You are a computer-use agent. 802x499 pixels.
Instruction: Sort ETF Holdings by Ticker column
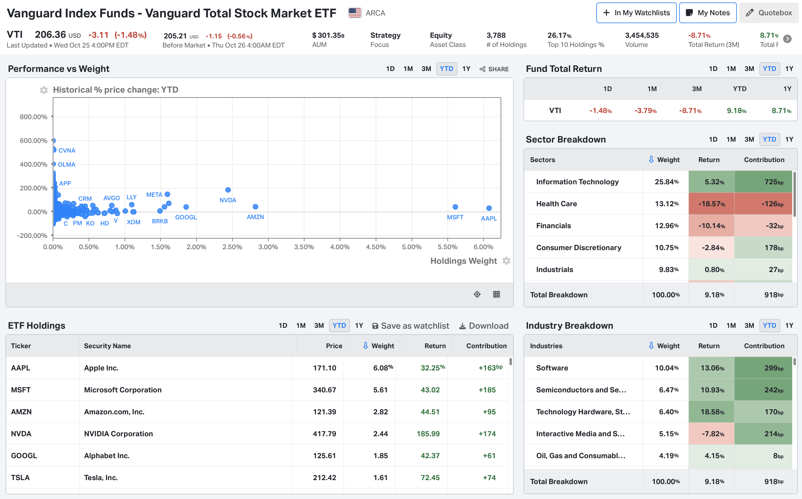point(21,345)
